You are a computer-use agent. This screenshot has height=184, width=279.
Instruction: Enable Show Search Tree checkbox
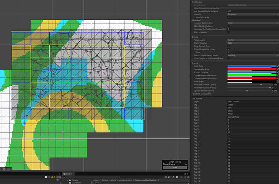pos(228,46)
